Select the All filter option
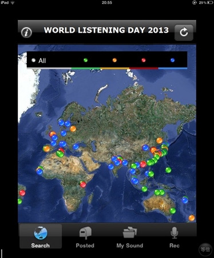Screen dimensions: 214x258 tap(39, 61)
